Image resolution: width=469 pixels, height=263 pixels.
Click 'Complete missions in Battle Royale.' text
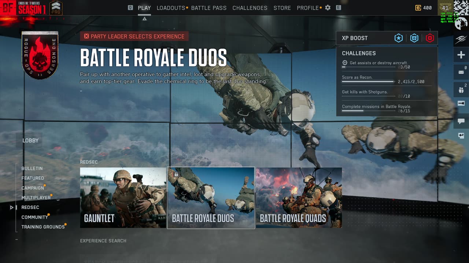click(x=376, y=107)
